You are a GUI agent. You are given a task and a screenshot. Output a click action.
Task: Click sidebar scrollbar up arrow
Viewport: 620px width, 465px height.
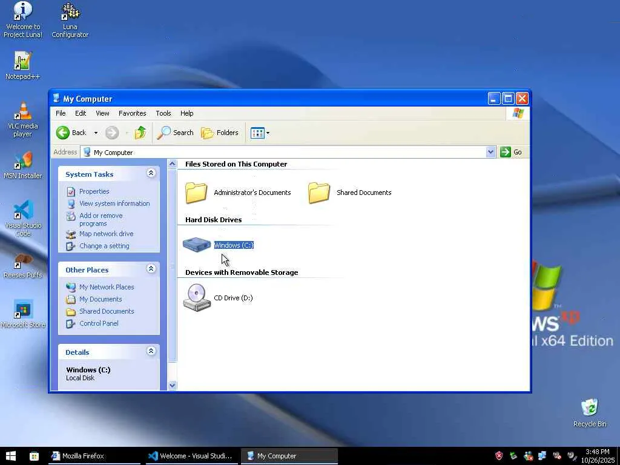click(173, 163)
